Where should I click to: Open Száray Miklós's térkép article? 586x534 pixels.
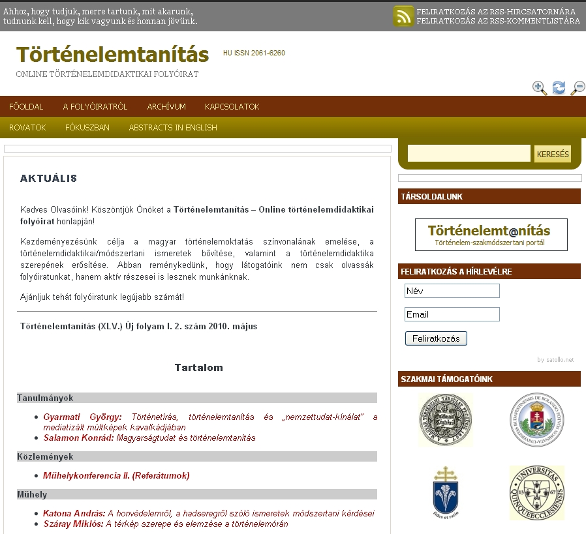point(166,524)
